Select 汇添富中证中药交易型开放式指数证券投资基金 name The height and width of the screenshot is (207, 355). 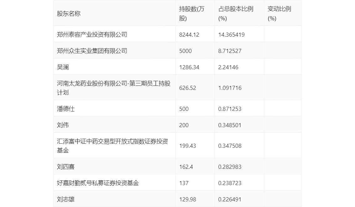click(112, 146)
